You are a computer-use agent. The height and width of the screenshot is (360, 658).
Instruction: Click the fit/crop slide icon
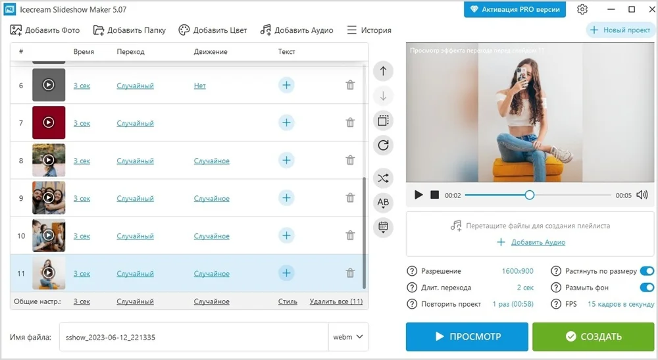[x=383, y=121]
